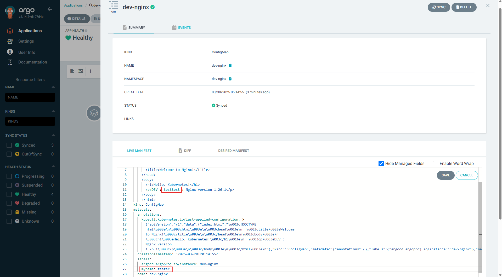Collapse the NAME filter section
502x277 pixels.
click(53, 87)
